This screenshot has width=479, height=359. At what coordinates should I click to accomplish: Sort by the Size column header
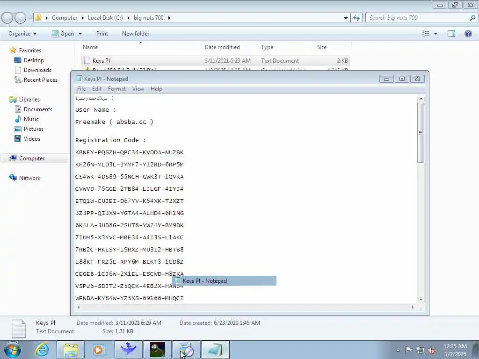(332, 47)
